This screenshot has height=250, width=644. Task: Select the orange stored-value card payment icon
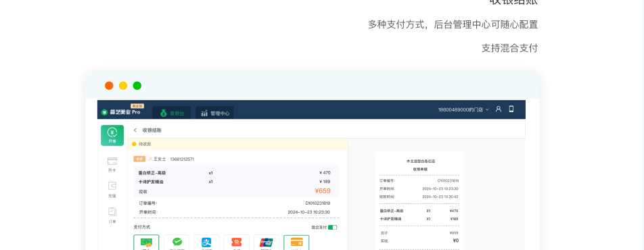[296, 243]
